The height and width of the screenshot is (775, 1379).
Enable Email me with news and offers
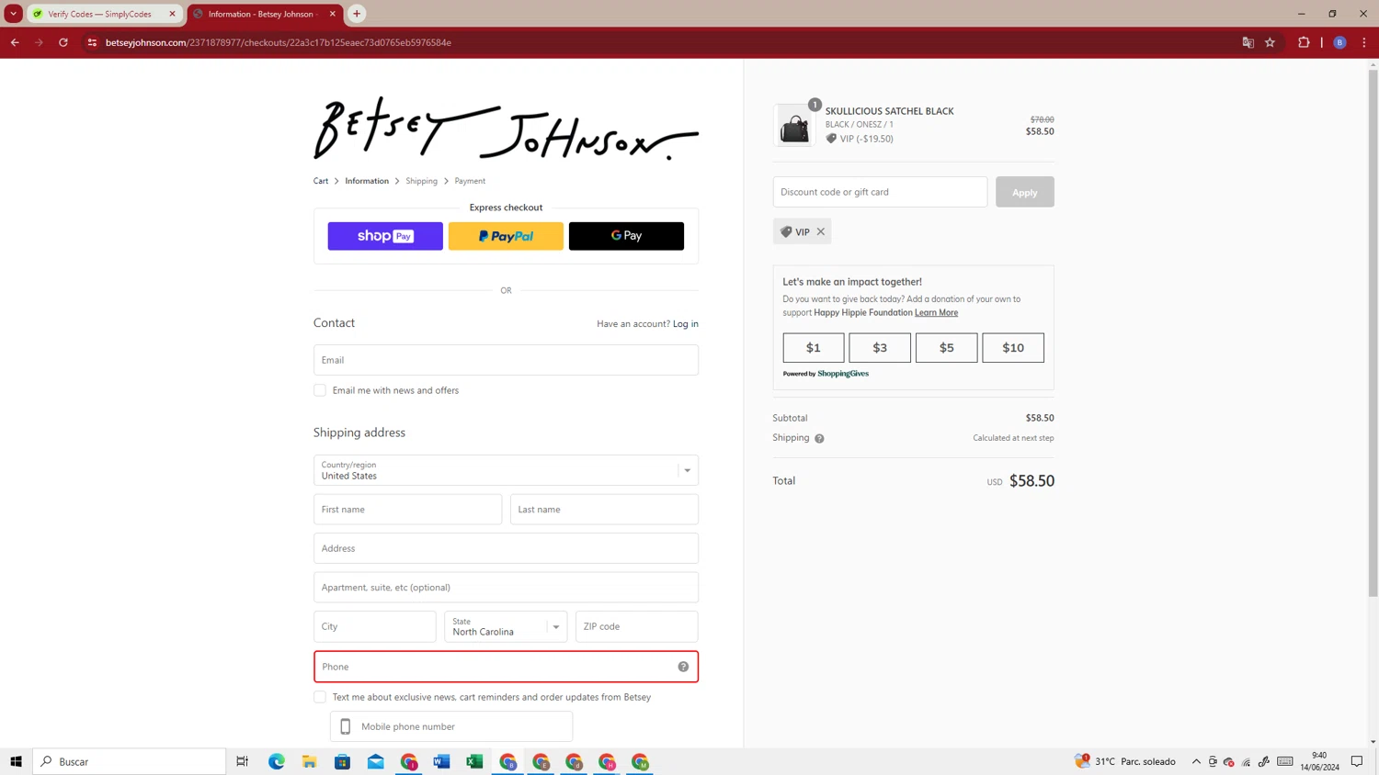320,390
